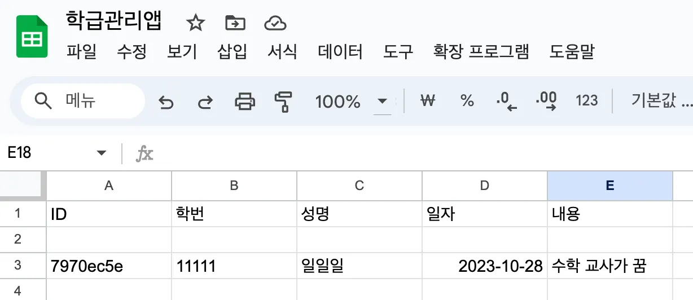693x300 pixels.
Task: Apply the ₩ currency format
Action: click(428, 101)
